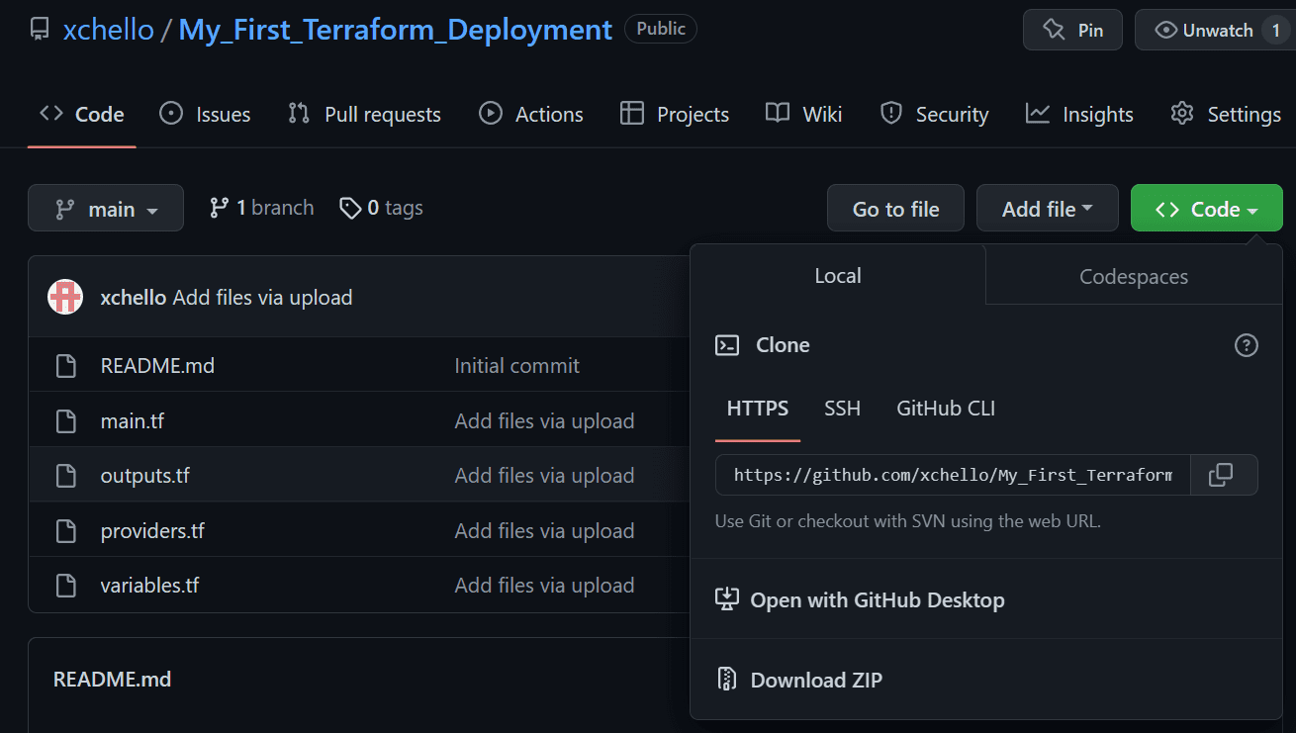Screen dimensions: 1296x733
Task: Click the watcher count badge showing 1
Action: click(x=1276, y=31)
